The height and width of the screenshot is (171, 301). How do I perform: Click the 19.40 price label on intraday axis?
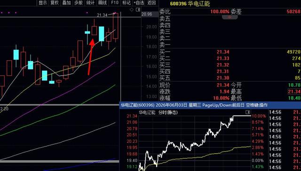[x=132, y=161]
